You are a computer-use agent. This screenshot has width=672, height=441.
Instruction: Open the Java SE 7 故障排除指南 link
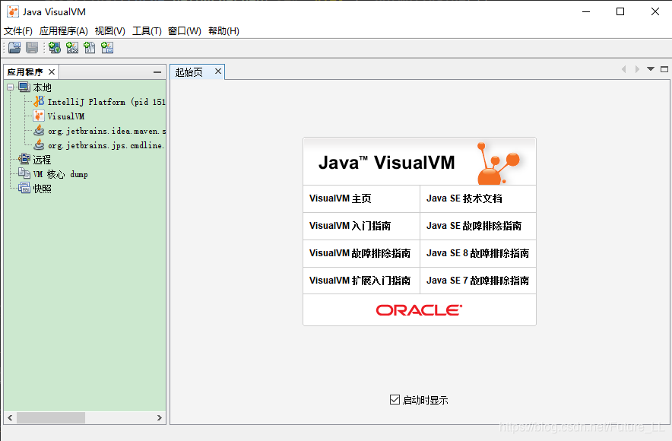477,281
